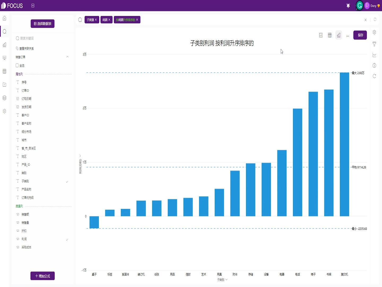Click the green G avatar icon
The width and height of the screenshot is (382, 287).
point(360,6)
